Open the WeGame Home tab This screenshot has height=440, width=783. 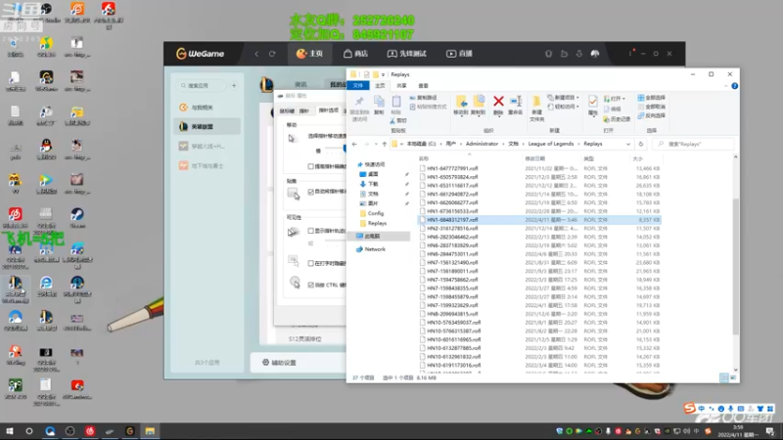pos(309,54)
